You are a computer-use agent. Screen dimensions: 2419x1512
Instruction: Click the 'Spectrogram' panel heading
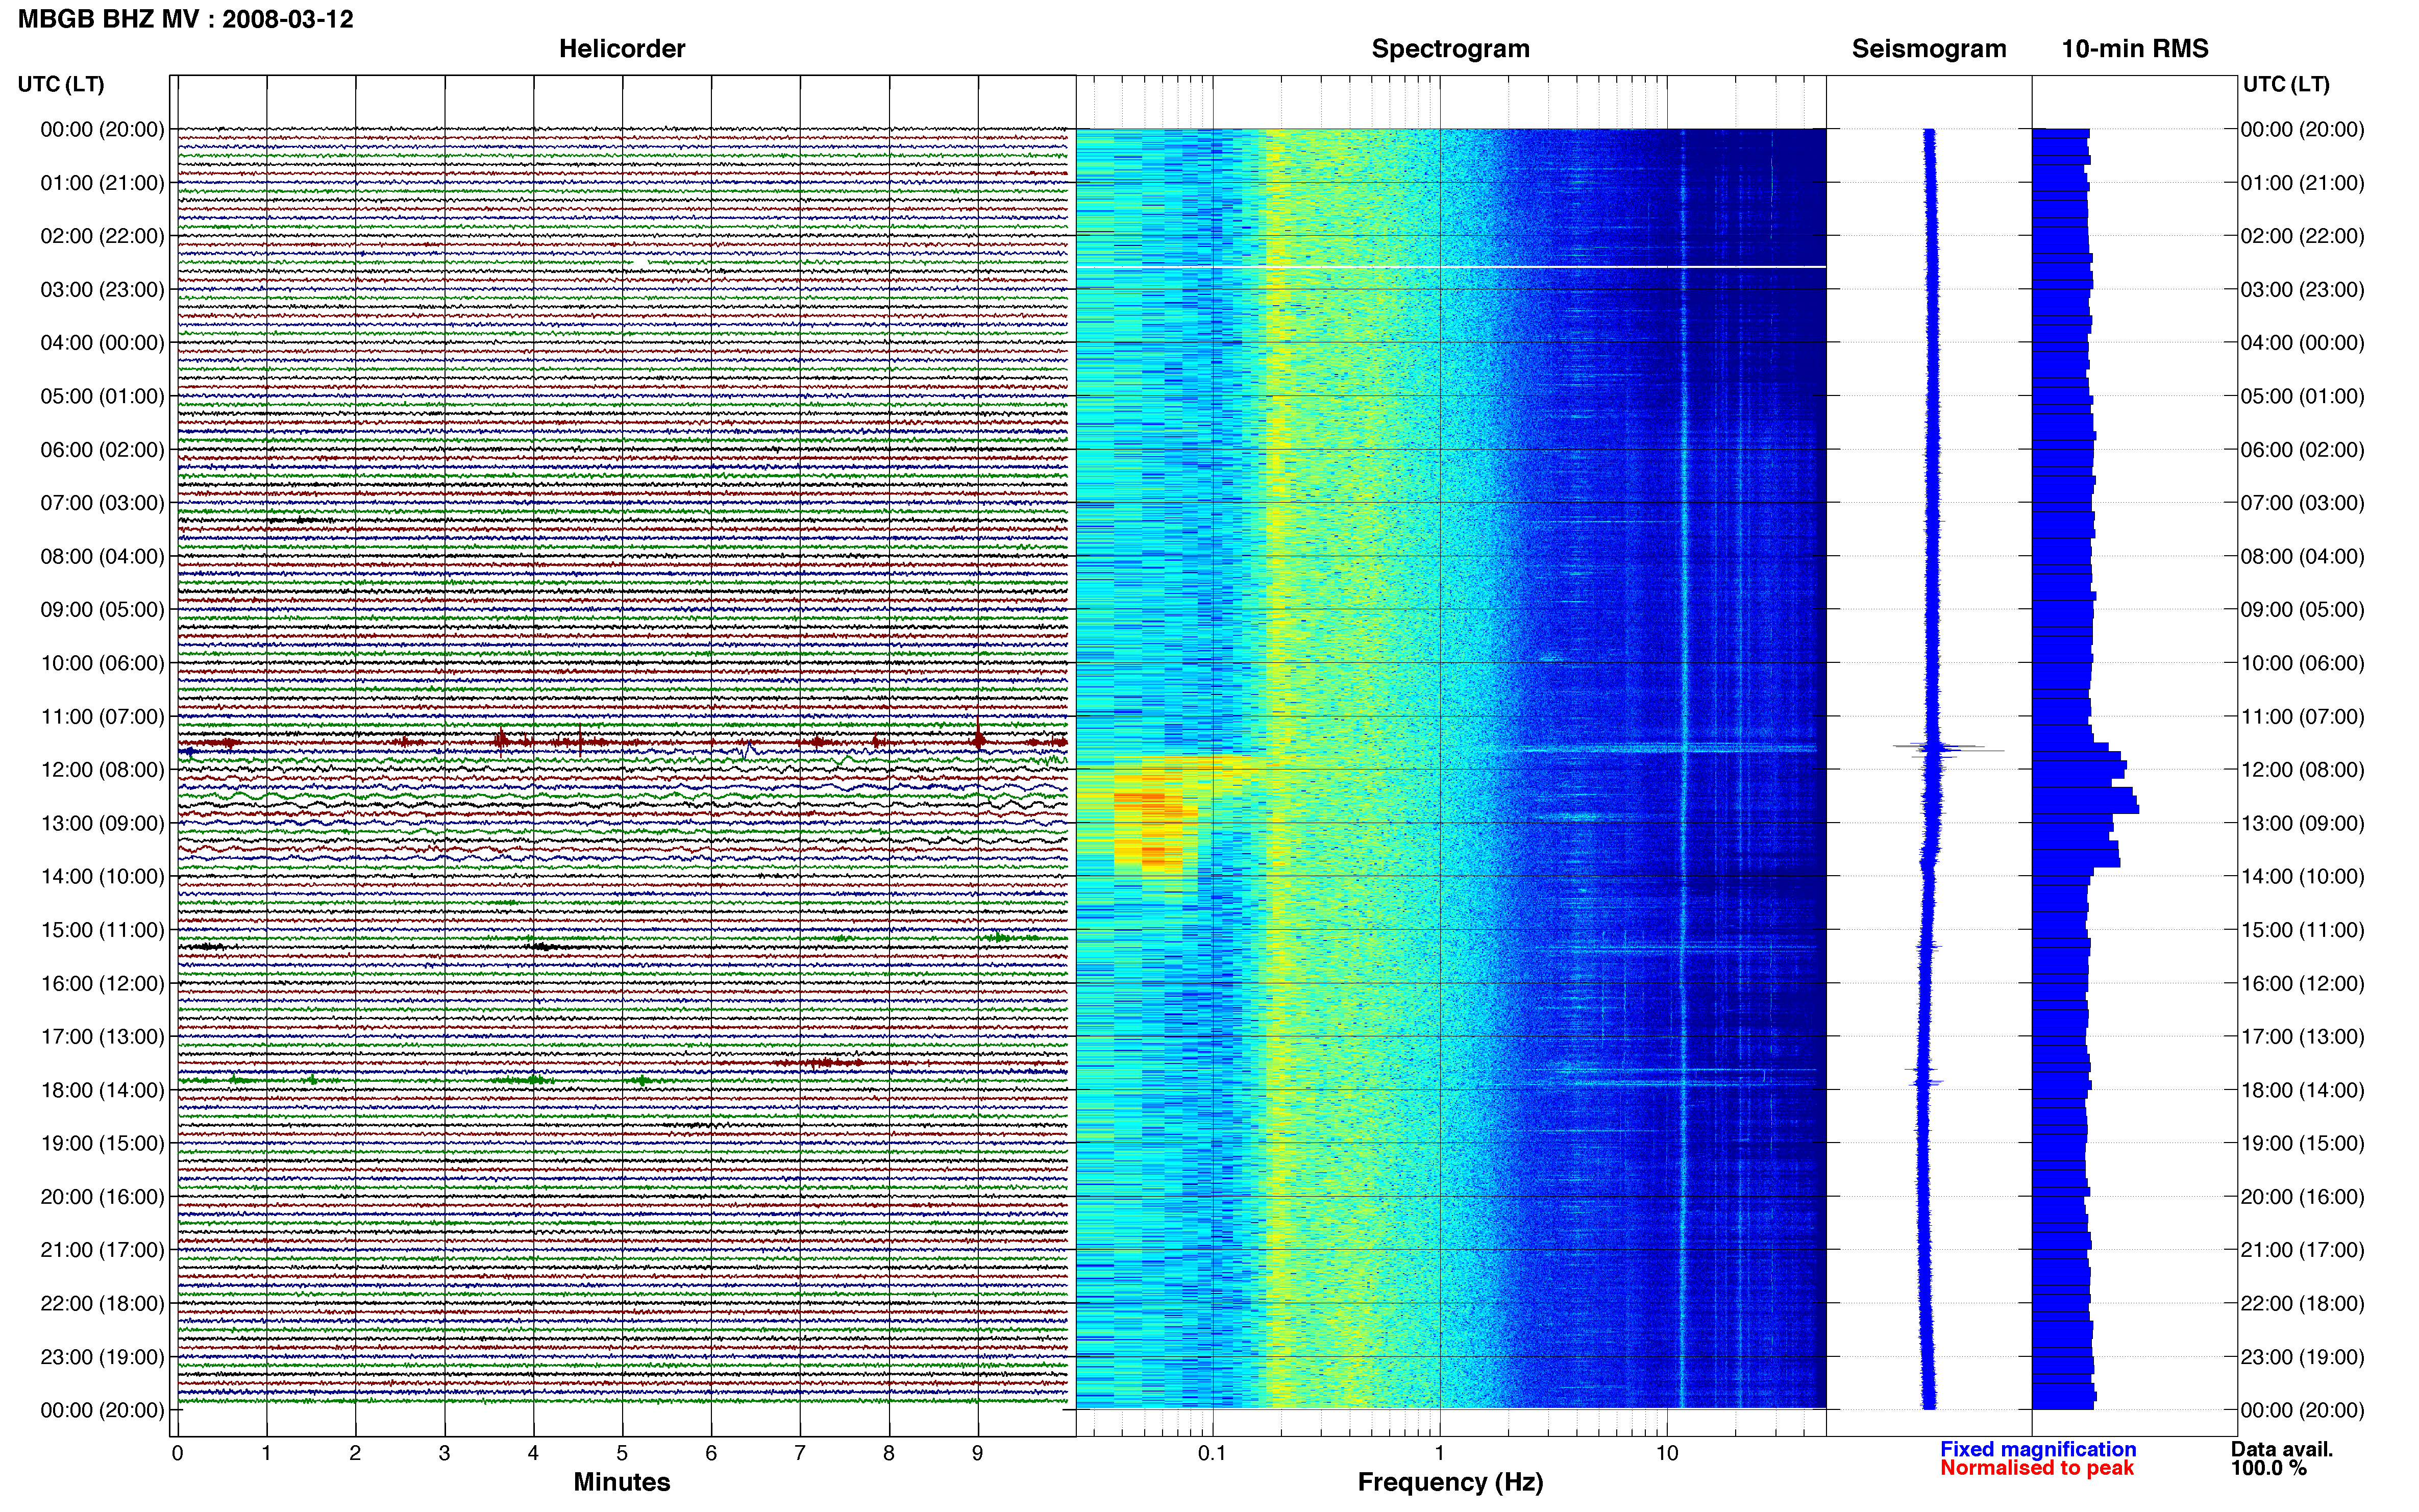(1450, 49)
